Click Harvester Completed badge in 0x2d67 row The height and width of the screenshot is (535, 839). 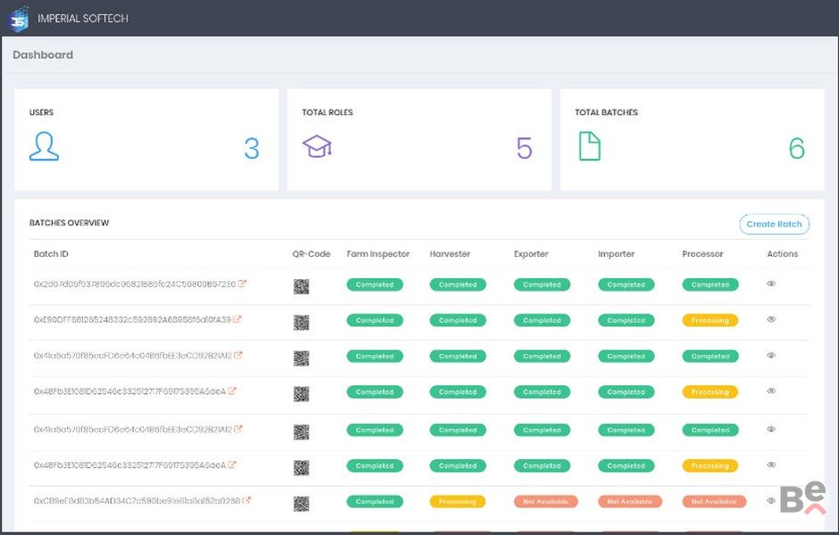pos(458,284)
